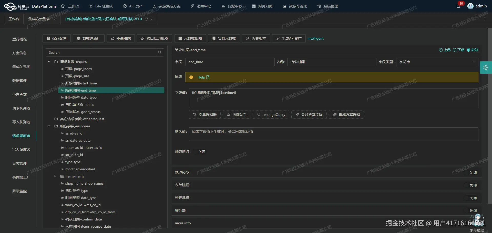The height and width of the screenshot is (233, 492).
Task: Open 历史版本 history
Action: pos(256,38)
